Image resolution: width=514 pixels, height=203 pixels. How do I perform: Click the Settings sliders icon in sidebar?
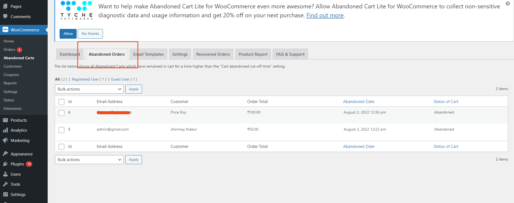[5, 194]
